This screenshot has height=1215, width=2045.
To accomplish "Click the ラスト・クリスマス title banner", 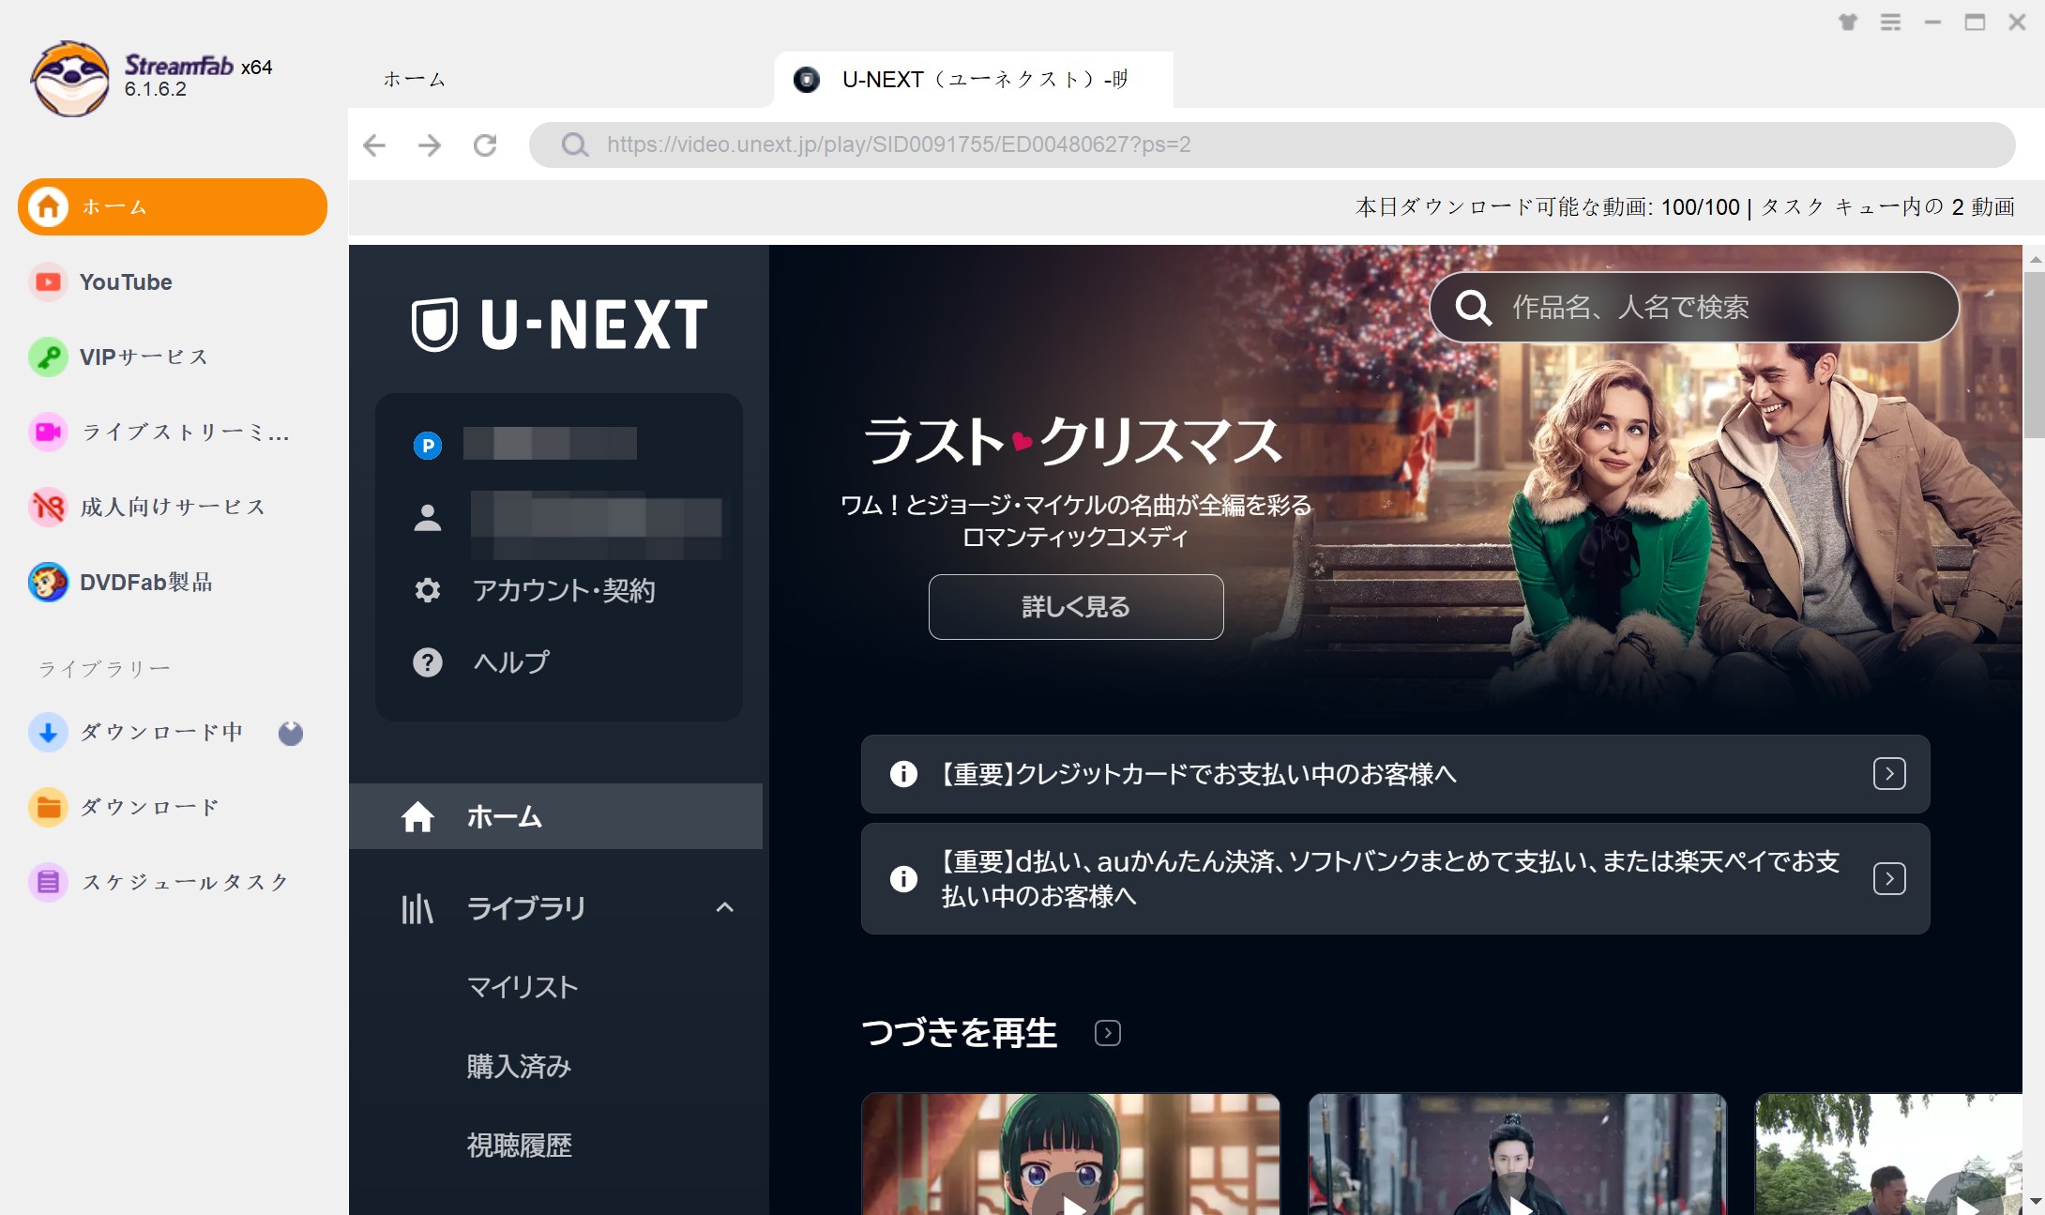I will 1073,441.
